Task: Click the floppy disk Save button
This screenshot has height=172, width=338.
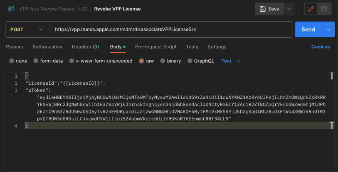Action: [x=269, y=9]
